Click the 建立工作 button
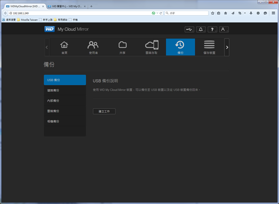 (x=104, y=111)
